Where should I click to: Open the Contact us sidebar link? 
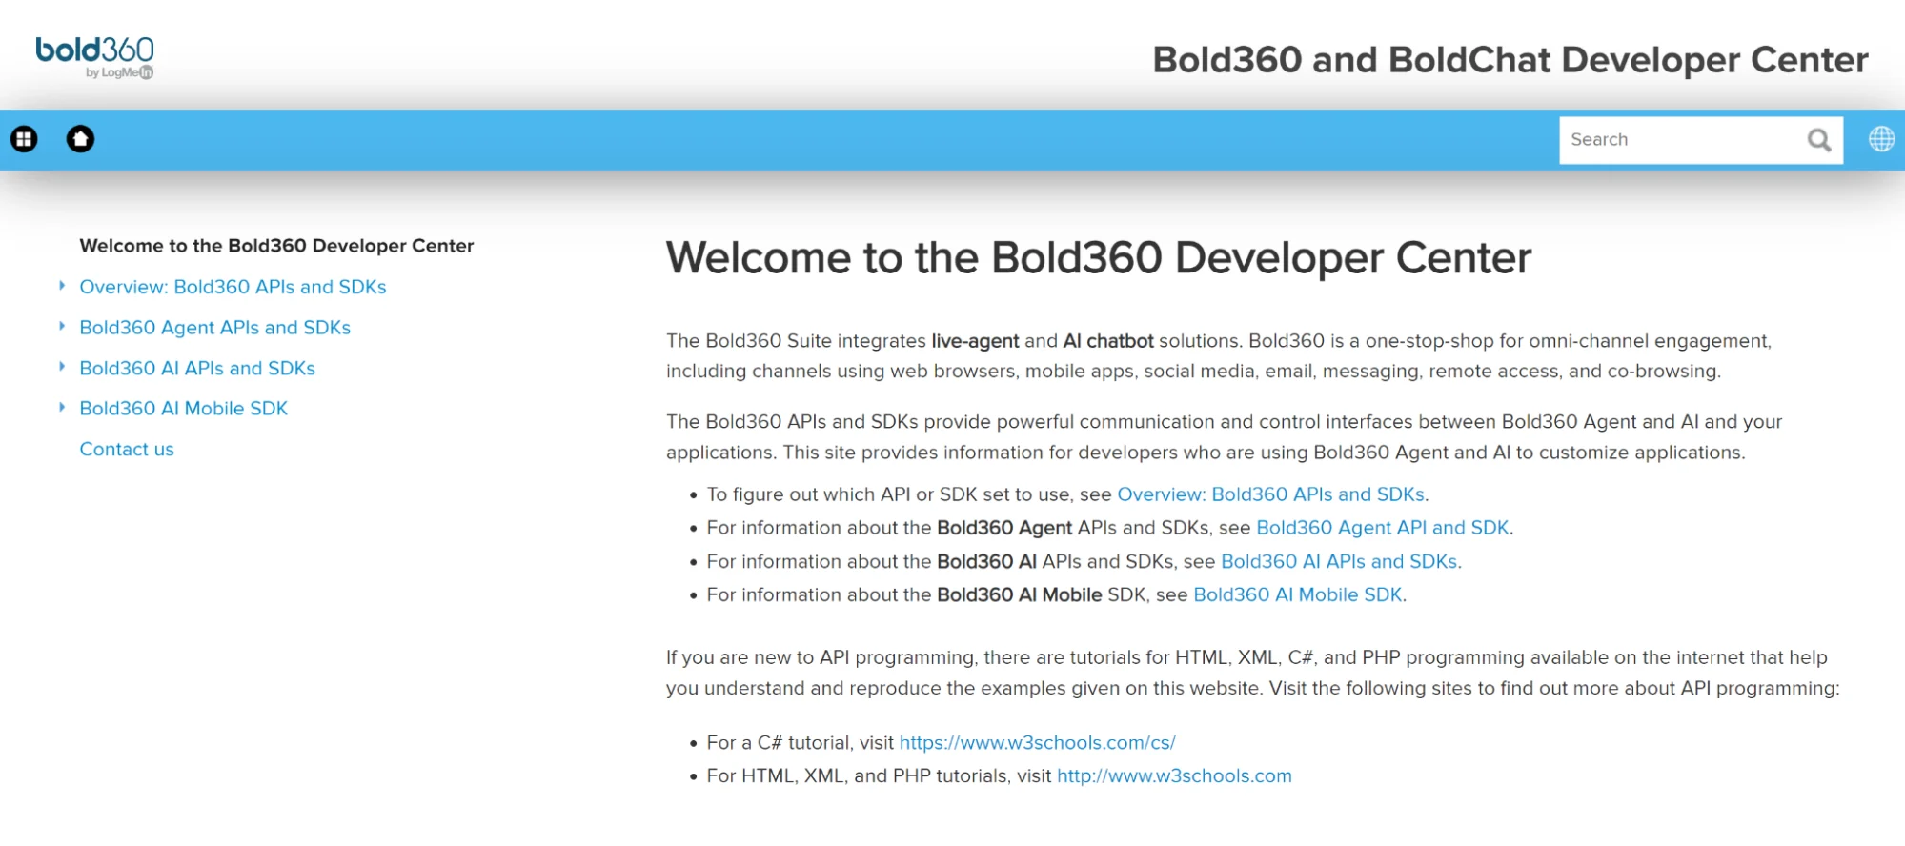point(127,449)
